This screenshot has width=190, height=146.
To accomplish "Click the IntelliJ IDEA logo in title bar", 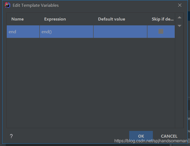I will (7, 5).
